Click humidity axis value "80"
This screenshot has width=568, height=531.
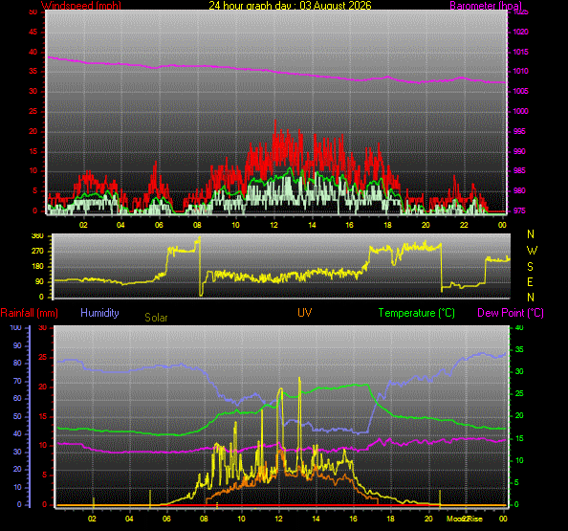pyautogui.click(x=17, y=363)
